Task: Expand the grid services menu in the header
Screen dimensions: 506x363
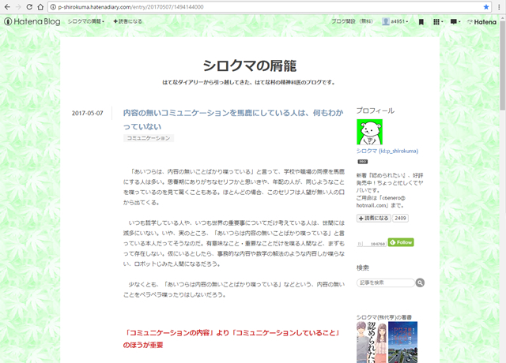Action: click(x=438, y=21)
